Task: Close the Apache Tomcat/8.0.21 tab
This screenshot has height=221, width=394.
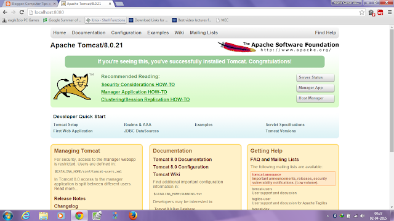Action: click(110, 4)
